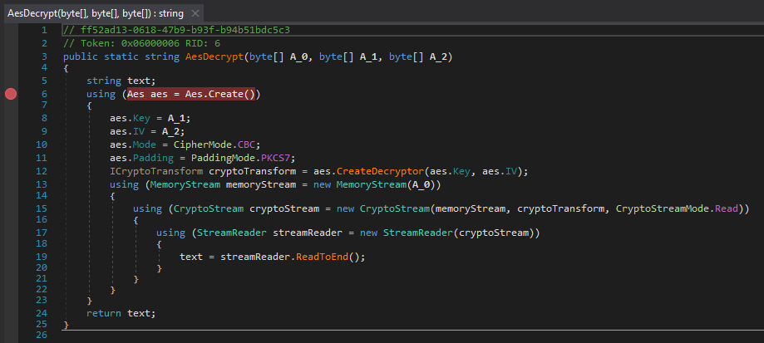
Task: Click the AesDecrypt method name in declaration
Action: [214, 57]
